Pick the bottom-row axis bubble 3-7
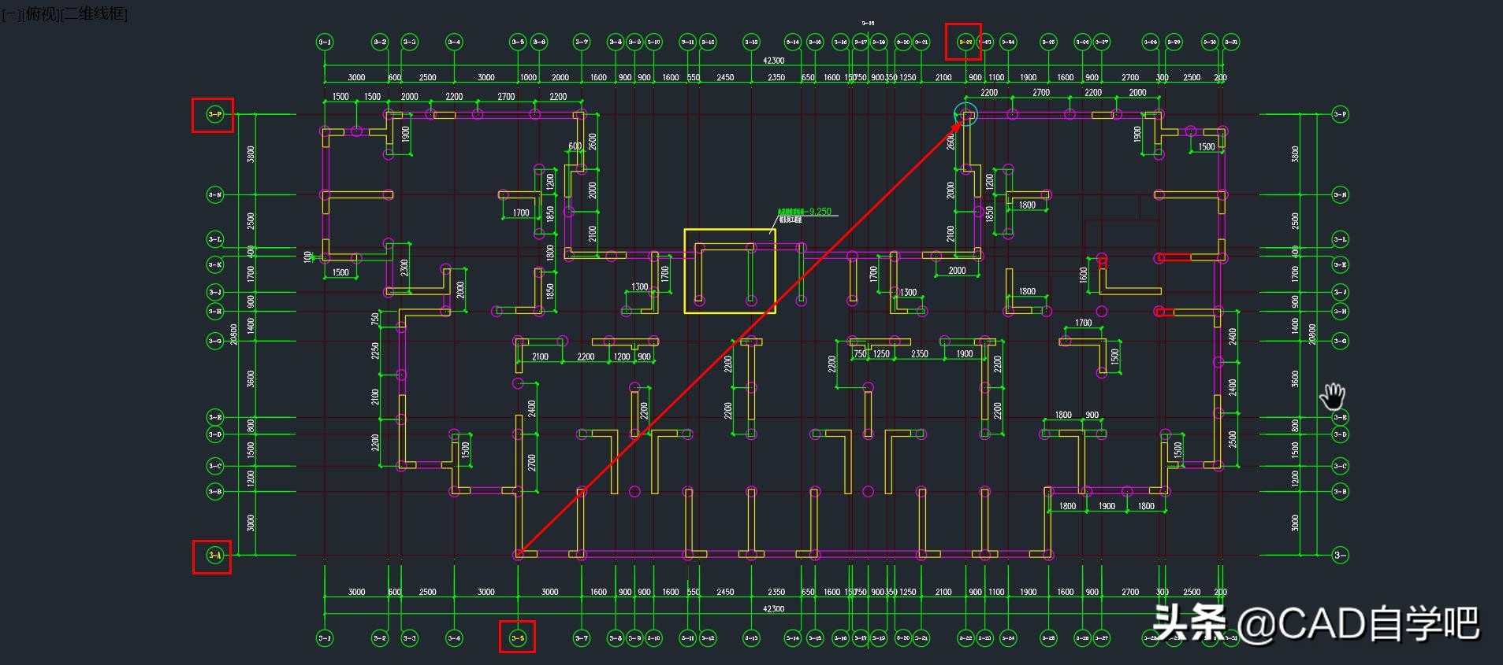 (582, 638)
